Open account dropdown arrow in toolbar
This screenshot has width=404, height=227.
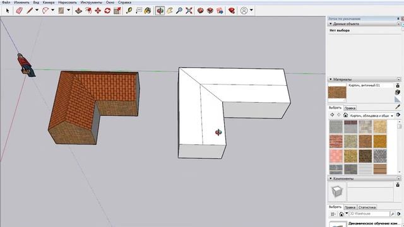coord(251,11)
